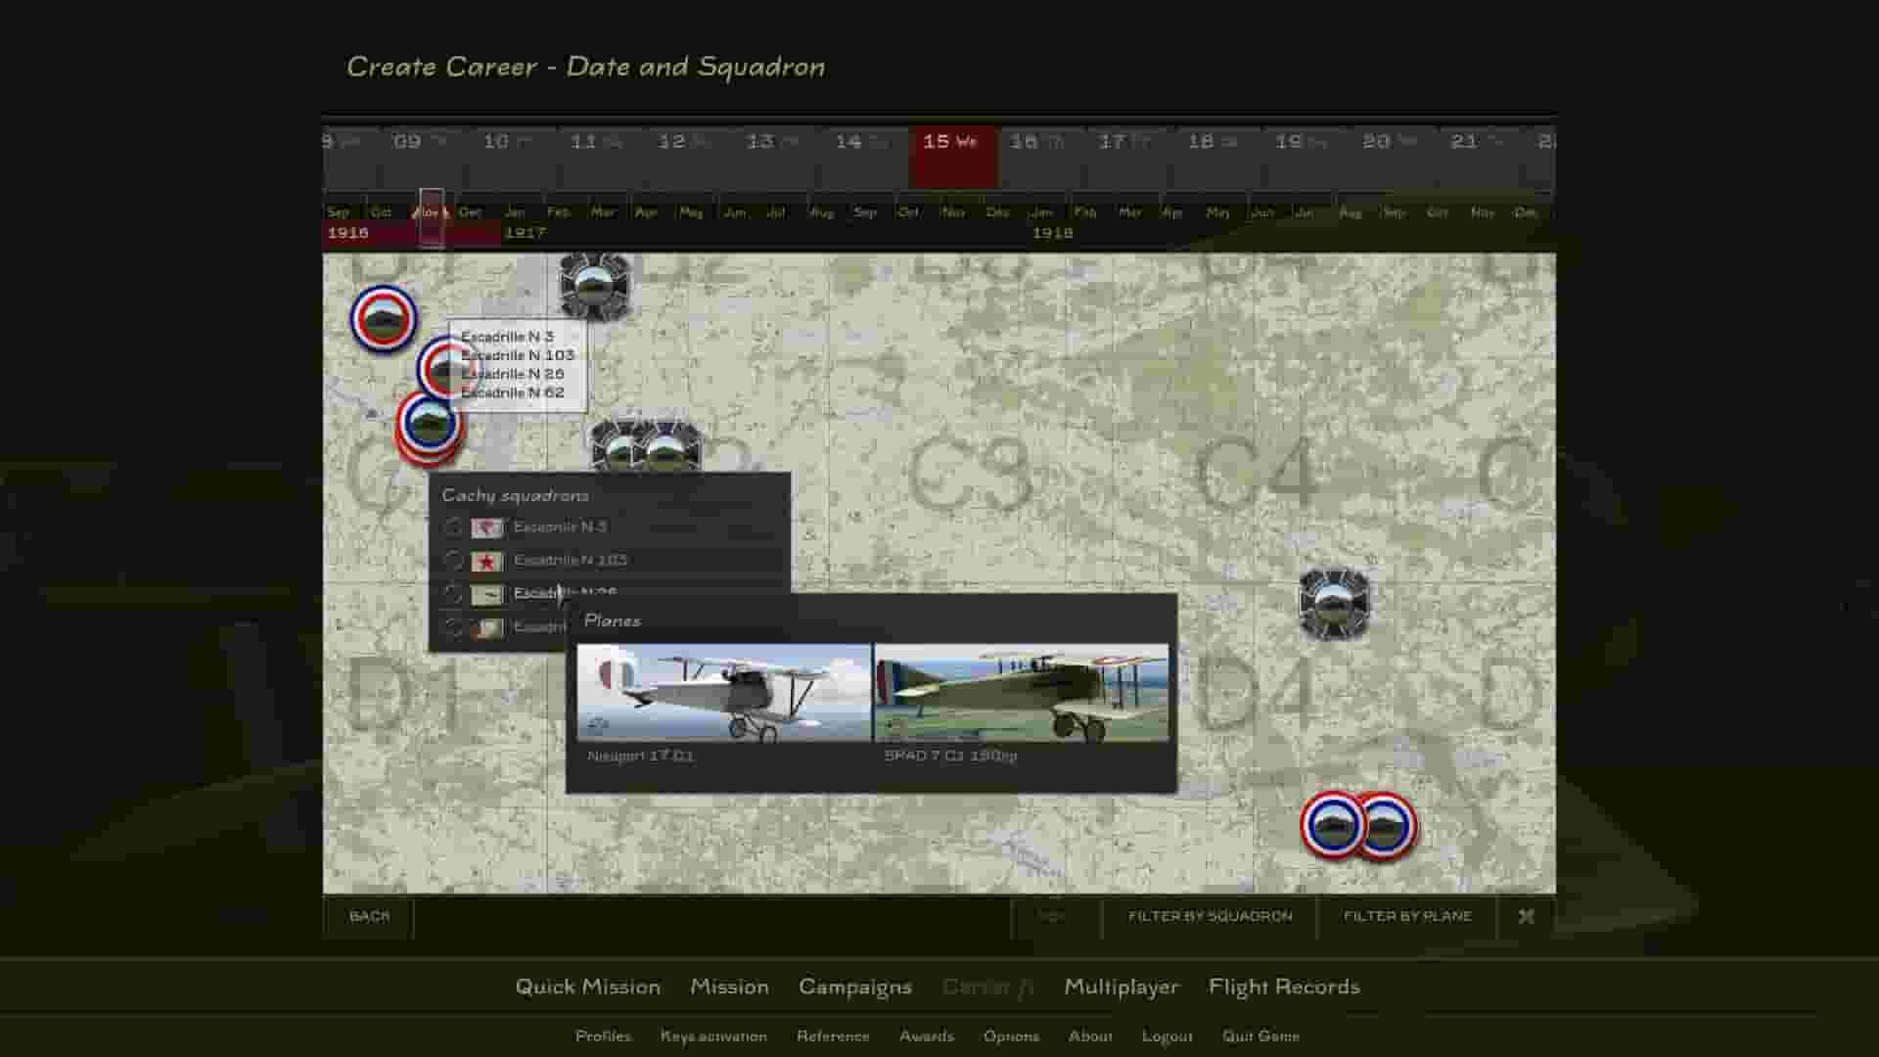Choose the Escadrille N 103 radio button

tap(452, 560)
